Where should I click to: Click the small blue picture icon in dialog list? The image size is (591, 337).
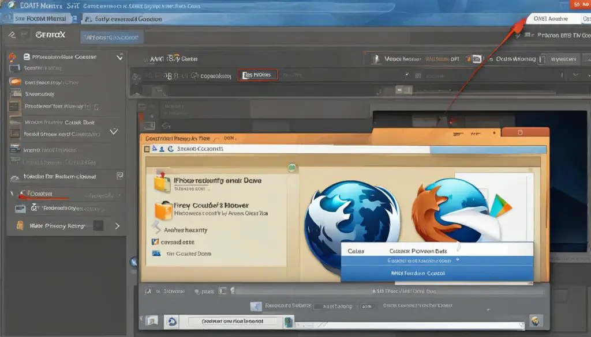[x=156, y=253]
